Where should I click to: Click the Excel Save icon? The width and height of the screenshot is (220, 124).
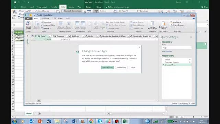(15, 2)
